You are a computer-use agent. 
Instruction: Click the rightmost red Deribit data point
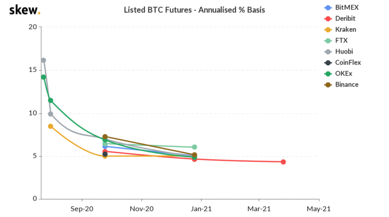coord(283,162)
